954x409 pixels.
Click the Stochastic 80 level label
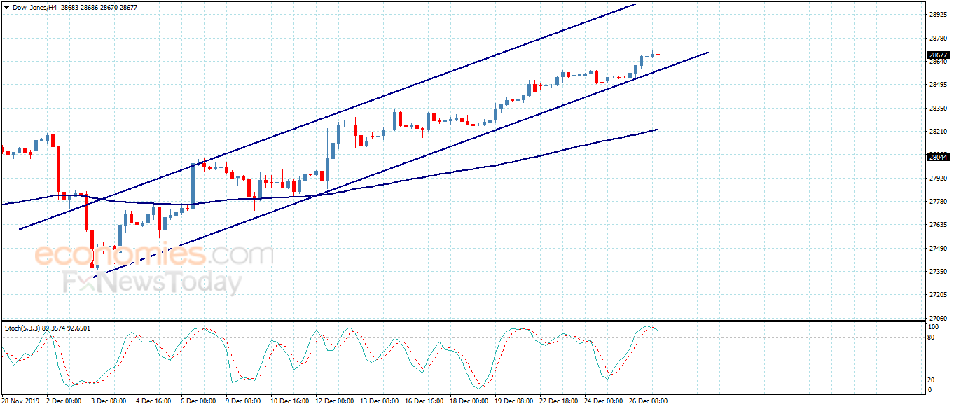pos(932,337)
